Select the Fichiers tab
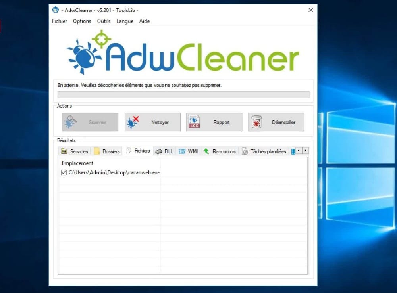The image size is (397, 293). [x=138, y=151]
